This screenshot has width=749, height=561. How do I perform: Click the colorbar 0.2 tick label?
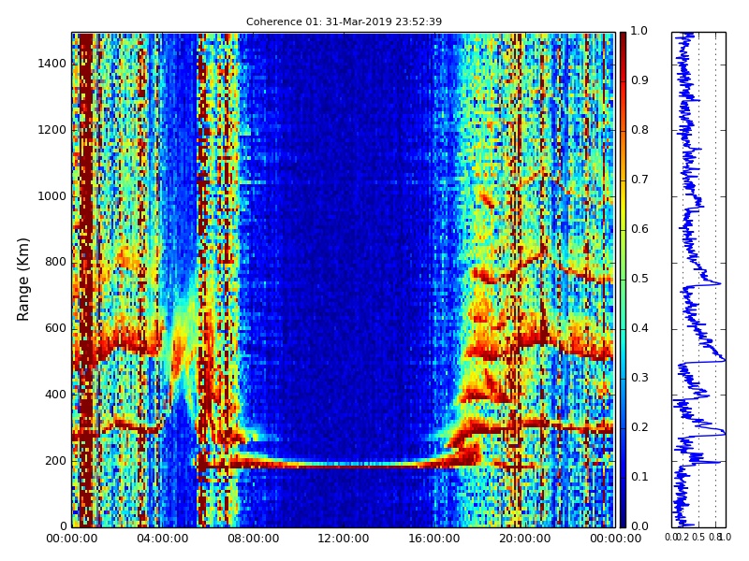(639, 427)
